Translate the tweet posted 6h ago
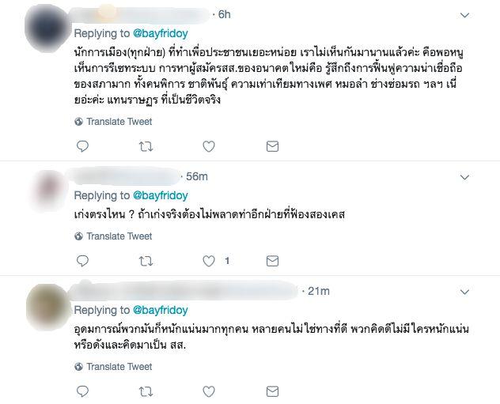 (x=119, y=122)
